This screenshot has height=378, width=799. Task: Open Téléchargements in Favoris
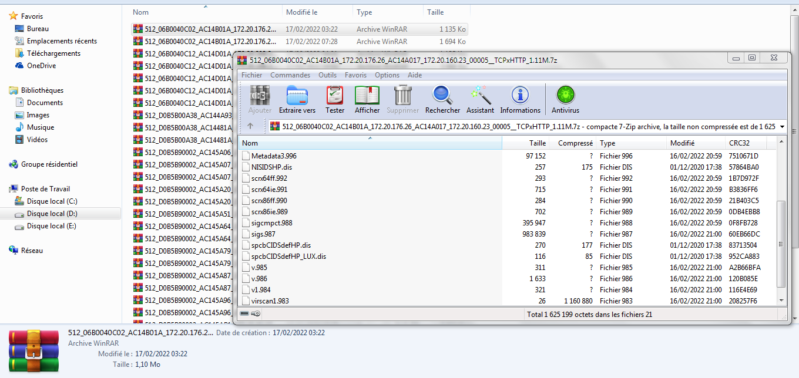pos(53,53)
